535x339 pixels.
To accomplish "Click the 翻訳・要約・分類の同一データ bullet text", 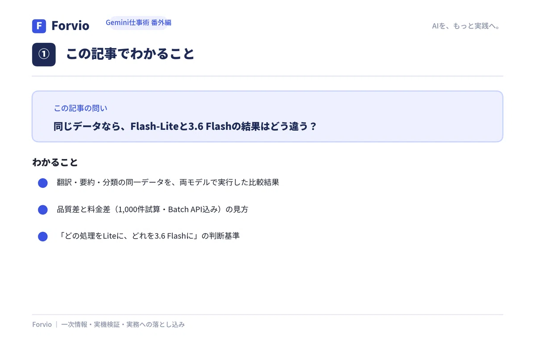I will (168, 182).
